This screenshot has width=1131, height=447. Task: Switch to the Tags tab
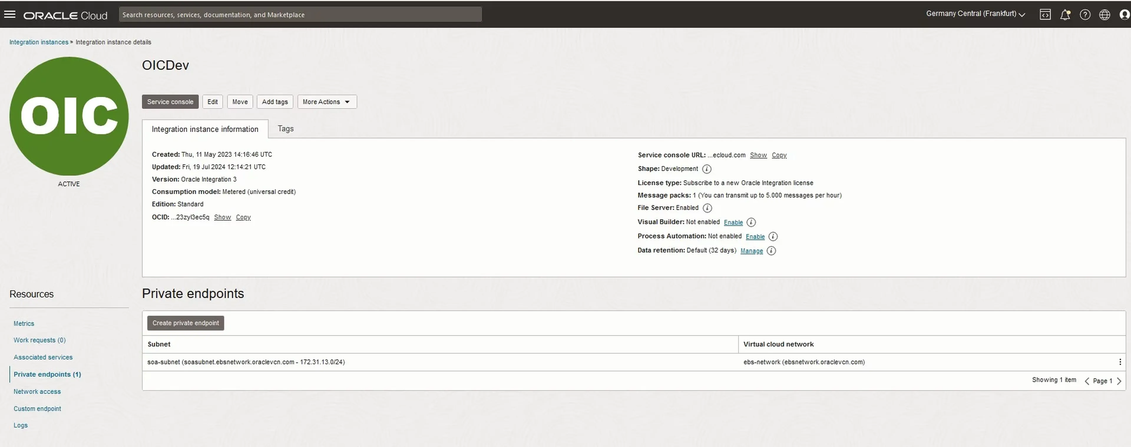coord(285,129)
